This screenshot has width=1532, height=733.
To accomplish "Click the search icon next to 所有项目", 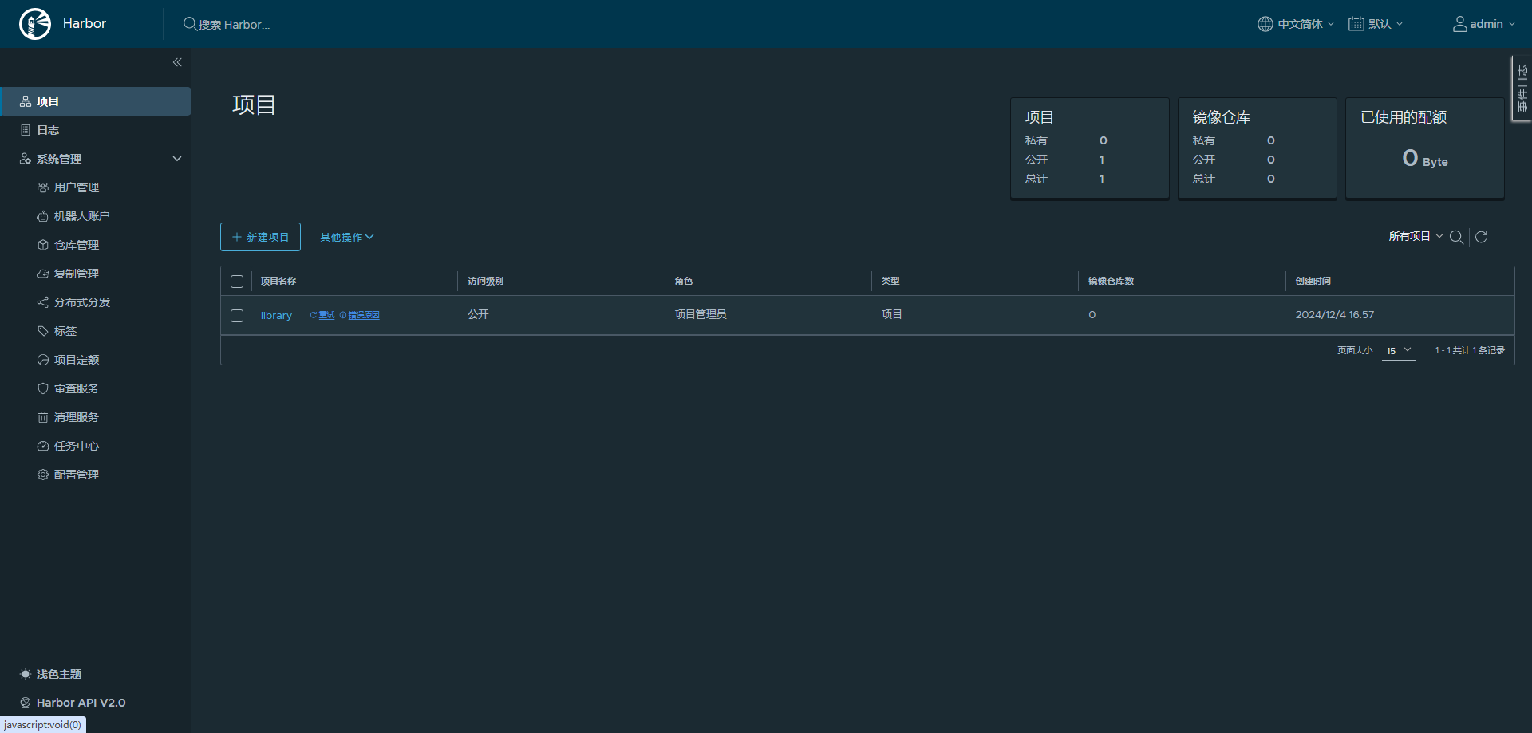I will 1456,237.
